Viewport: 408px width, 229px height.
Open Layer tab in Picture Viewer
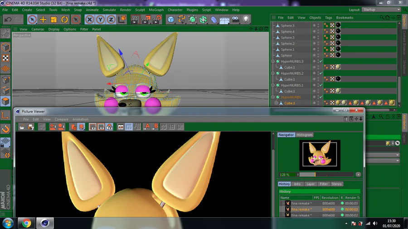(x=311, y=184)
